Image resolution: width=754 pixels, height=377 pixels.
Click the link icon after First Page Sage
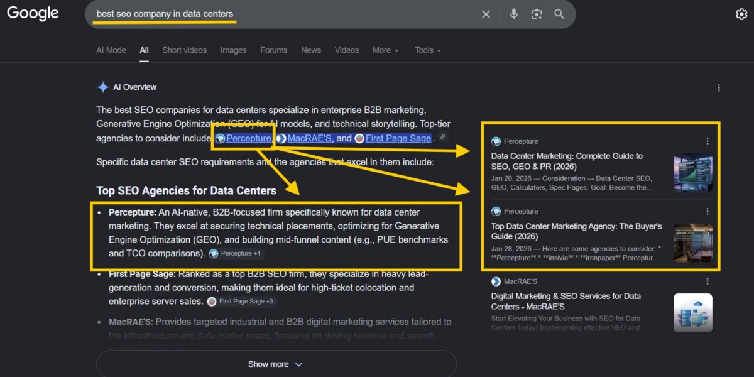click(x=442, y=138)
